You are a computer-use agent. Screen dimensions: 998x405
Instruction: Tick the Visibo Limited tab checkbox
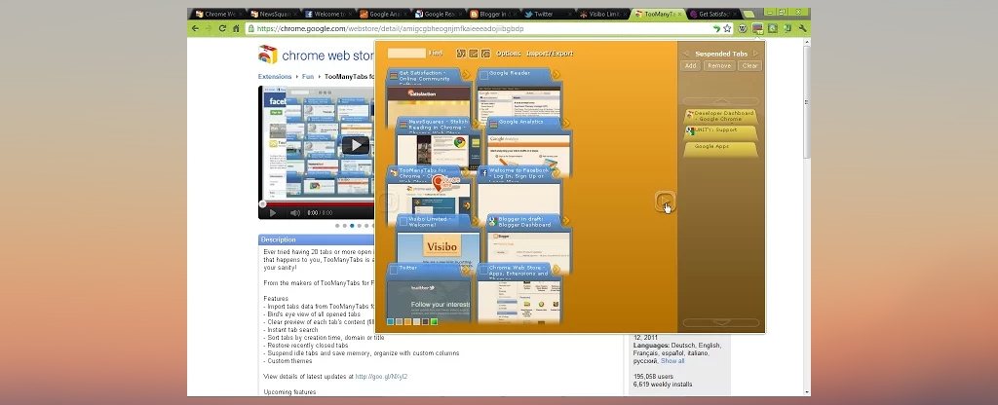403,222
